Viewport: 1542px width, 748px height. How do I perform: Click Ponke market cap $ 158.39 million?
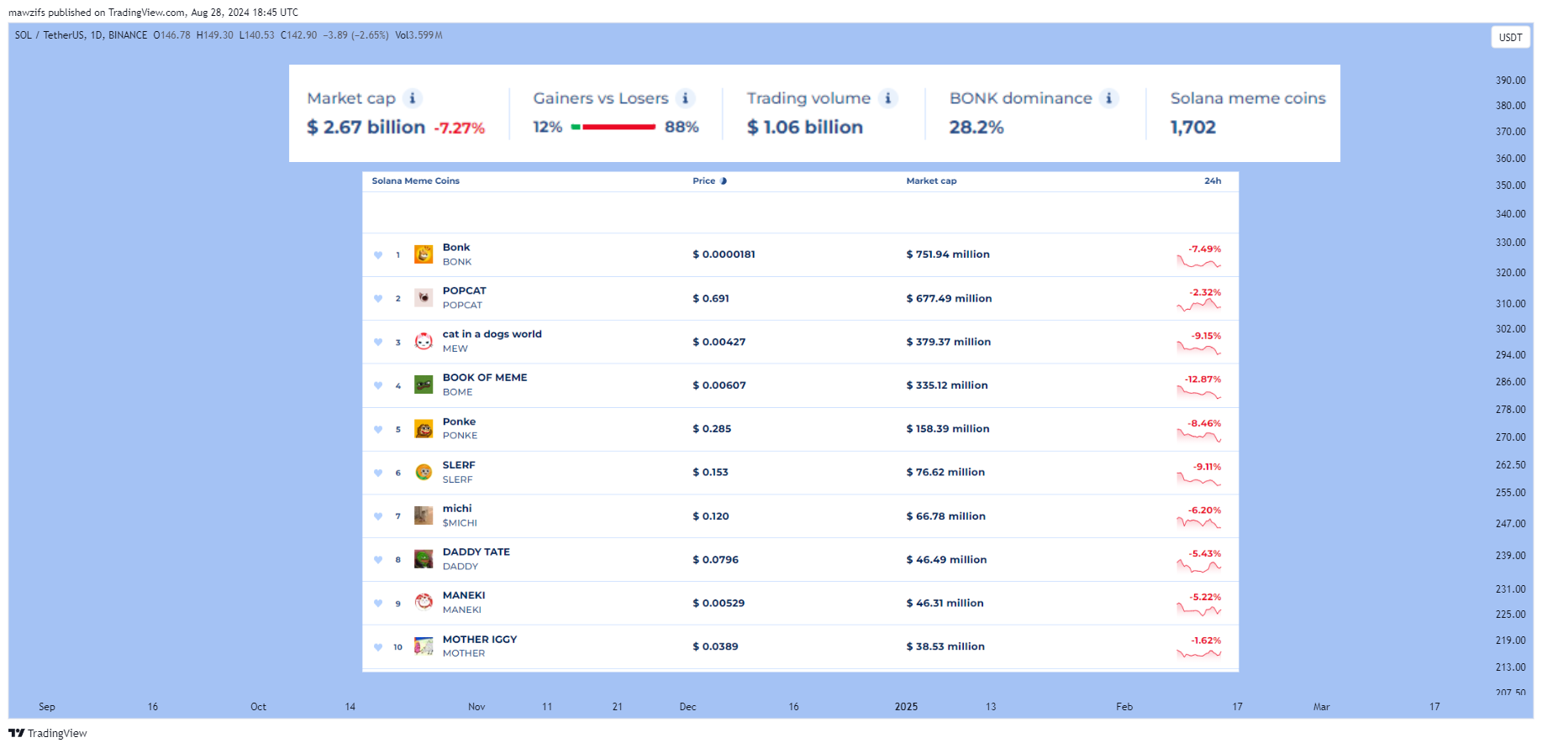[948, 429]
